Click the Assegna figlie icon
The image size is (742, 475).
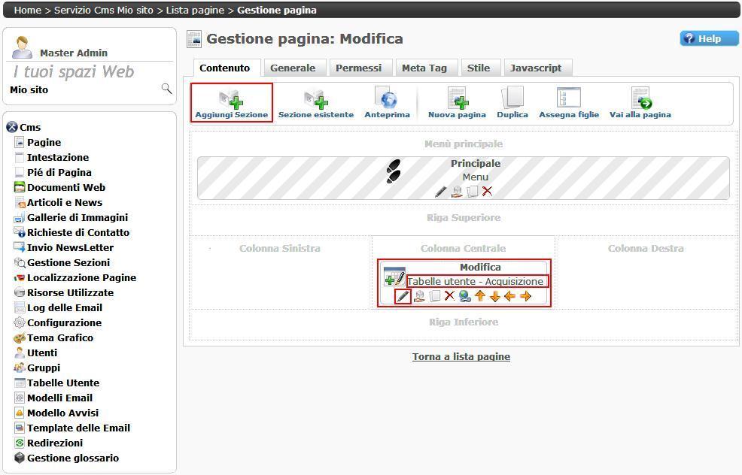569,101
